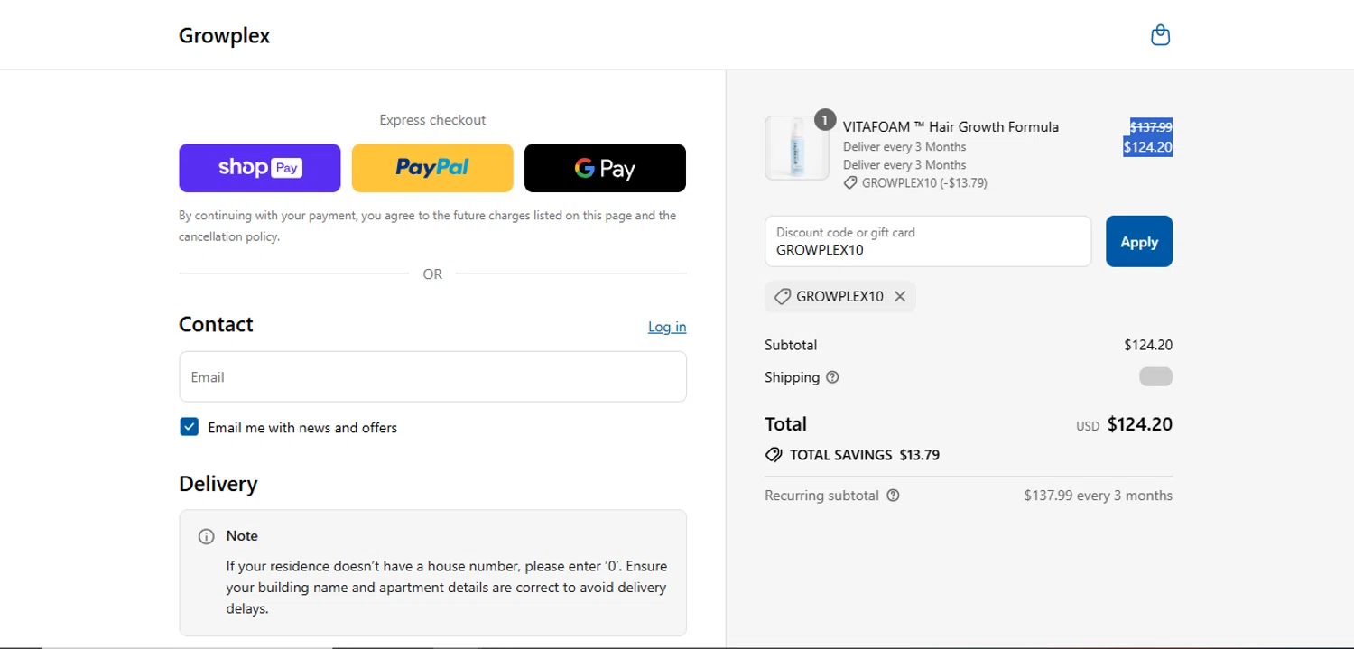The width and height of the screenshot is (1354, 649).
Task: Click the quantity badge on product image
Action: pos(824,120)
